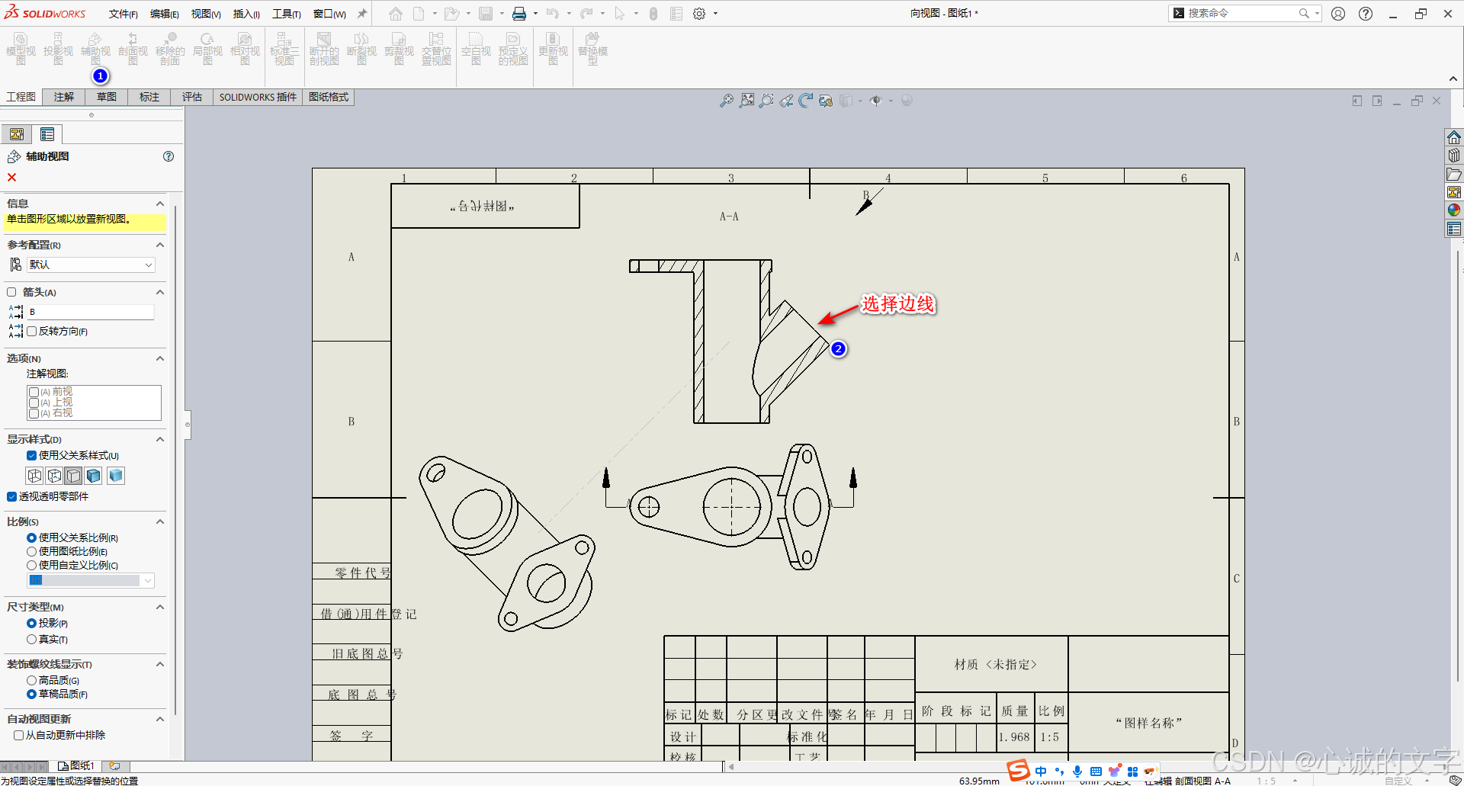Select Hidden Lines Visible display style icon
The width and height of the screenshot is (1464, 786).
54,476
